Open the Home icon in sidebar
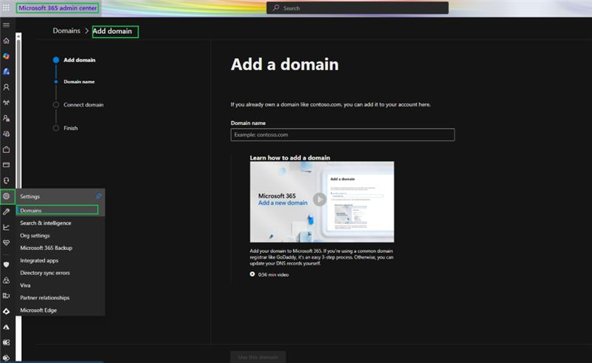This screenshot has width=592, height=363. [x=7, y=41]
